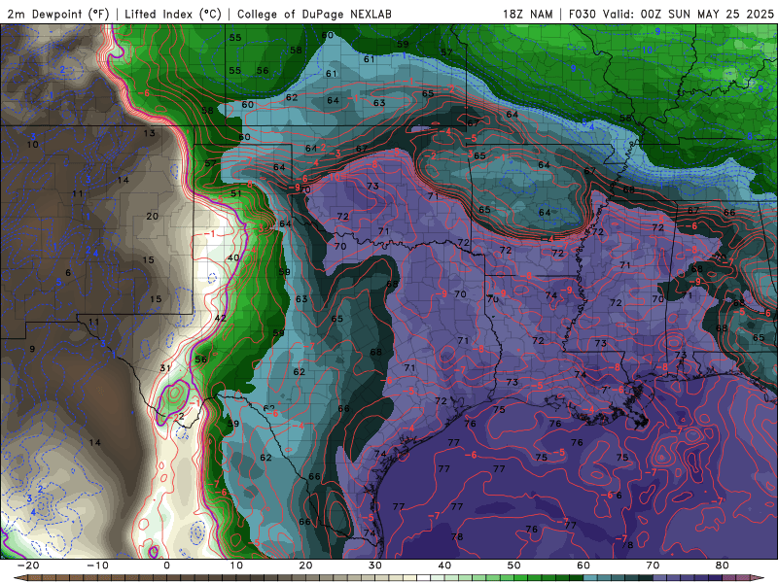Click the "18Z NAM" model run label

tap(528, 14)
